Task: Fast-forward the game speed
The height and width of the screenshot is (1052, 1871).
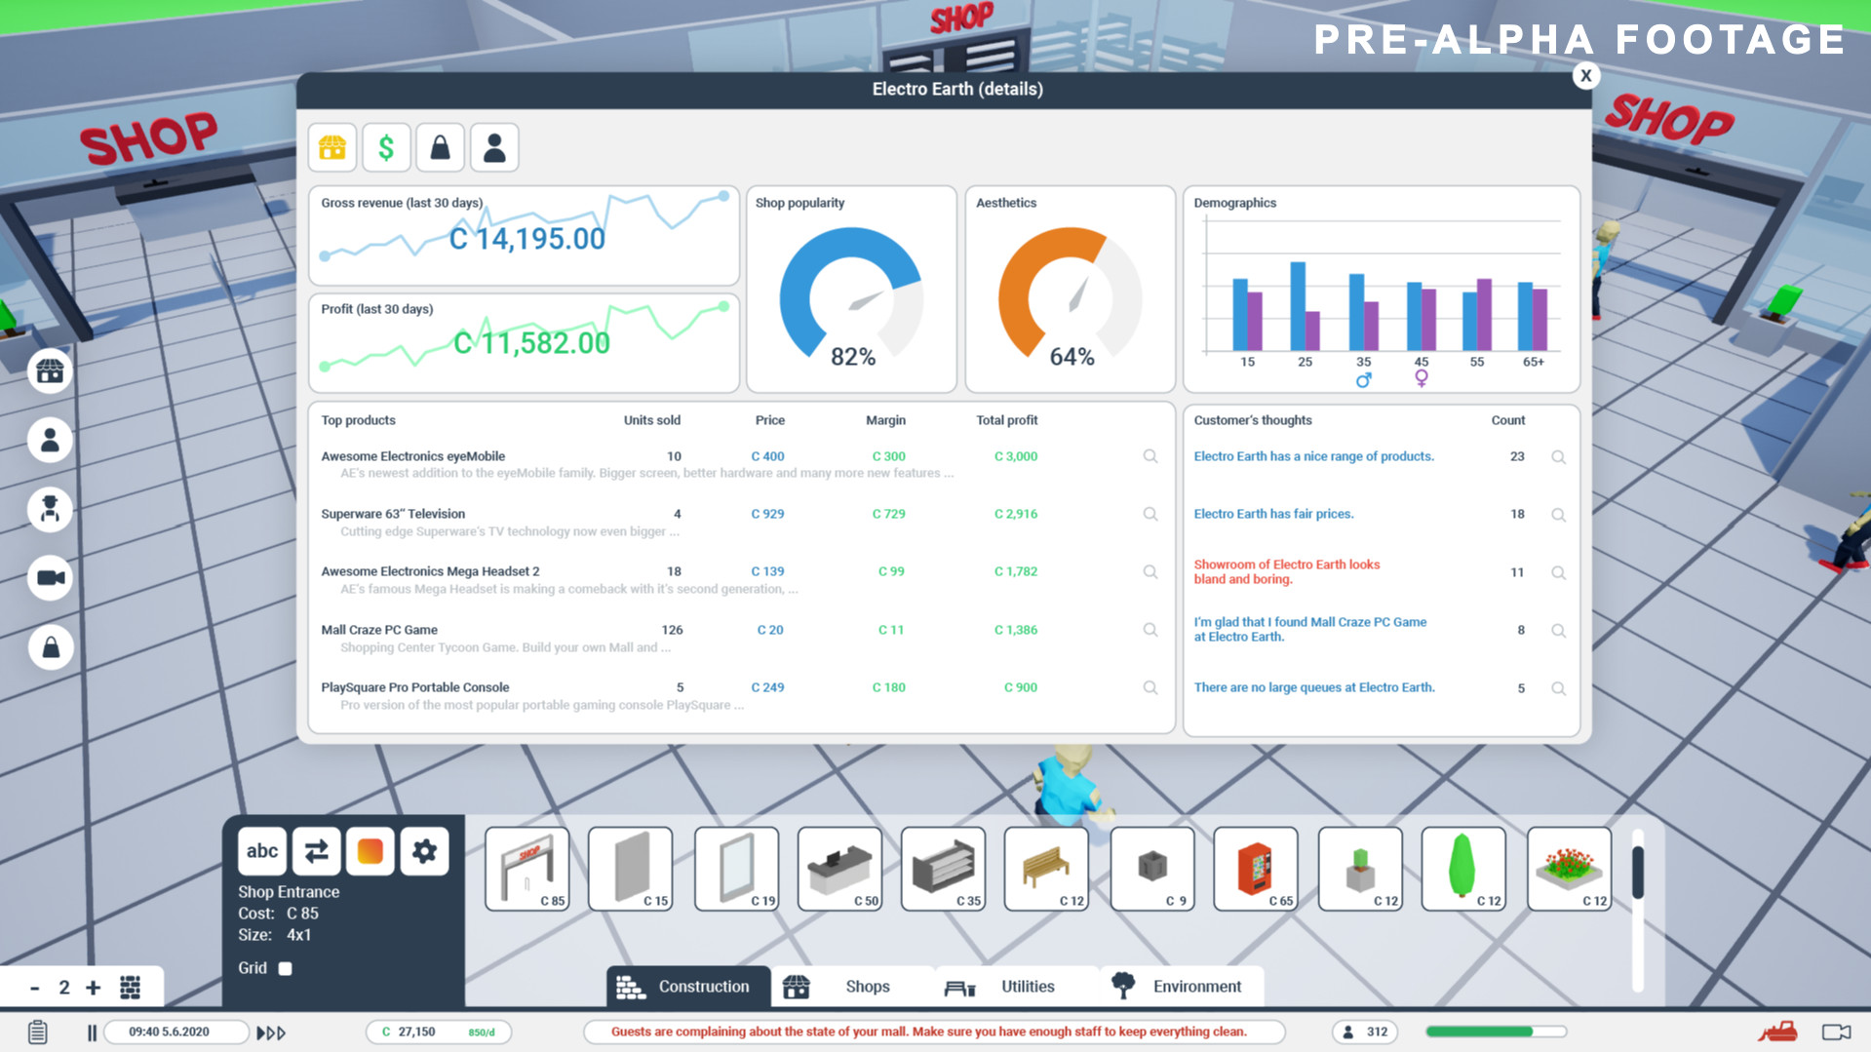Action: (x=271, y=1033)
